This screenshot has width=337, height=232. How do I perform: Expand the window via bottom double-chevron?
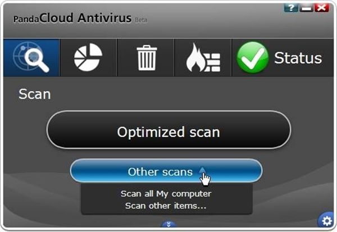pyautogui.click(x=168, y=225)
